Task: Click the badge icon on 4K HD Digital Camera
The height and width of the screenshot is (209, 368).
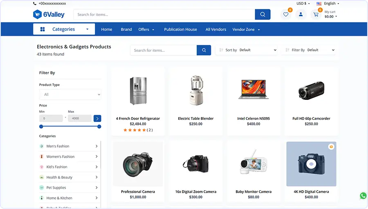Action: pyautogui.click(x=331, y=147)
